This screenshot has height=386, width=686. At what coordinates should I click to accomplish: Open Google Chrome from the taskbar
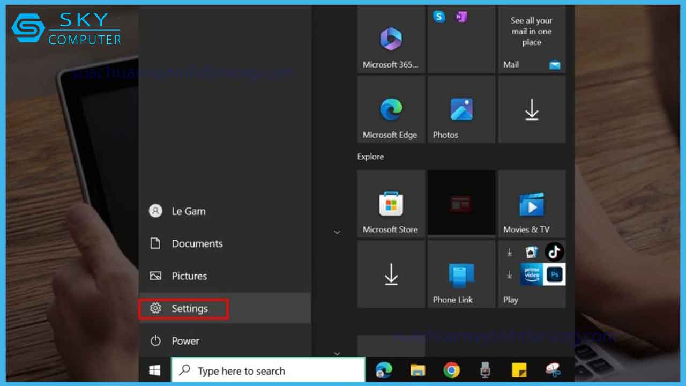(451, 370)
